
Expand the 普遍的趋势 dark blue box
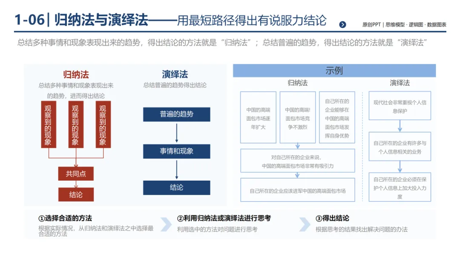176,115
